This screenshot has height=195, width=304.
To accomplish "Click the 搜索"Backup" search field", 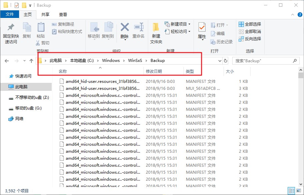I will (262, 61).
